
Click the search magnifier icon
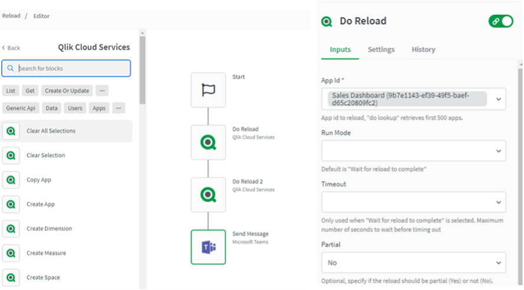coord(11,68)
